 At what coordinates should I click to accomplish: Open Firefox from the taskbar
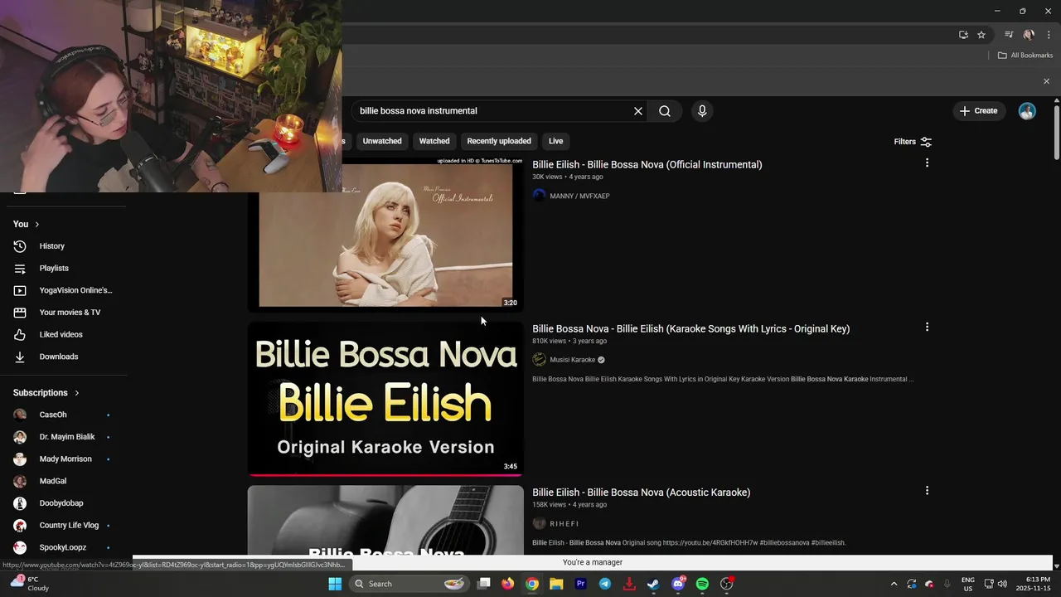click(508, 584)
